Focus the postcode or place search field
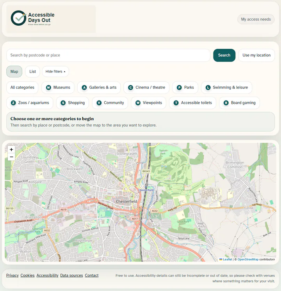 (108, 55)
